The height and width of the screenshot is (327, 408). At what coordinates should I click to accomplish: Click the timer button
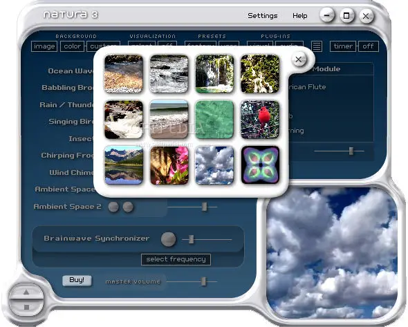coord(343,46)
